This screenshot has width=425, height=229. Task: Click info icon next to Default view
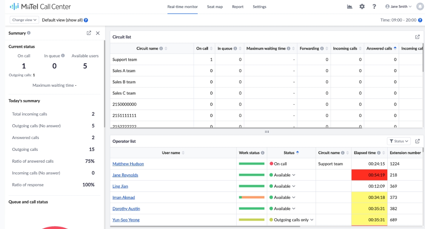[x=86, y=20]
